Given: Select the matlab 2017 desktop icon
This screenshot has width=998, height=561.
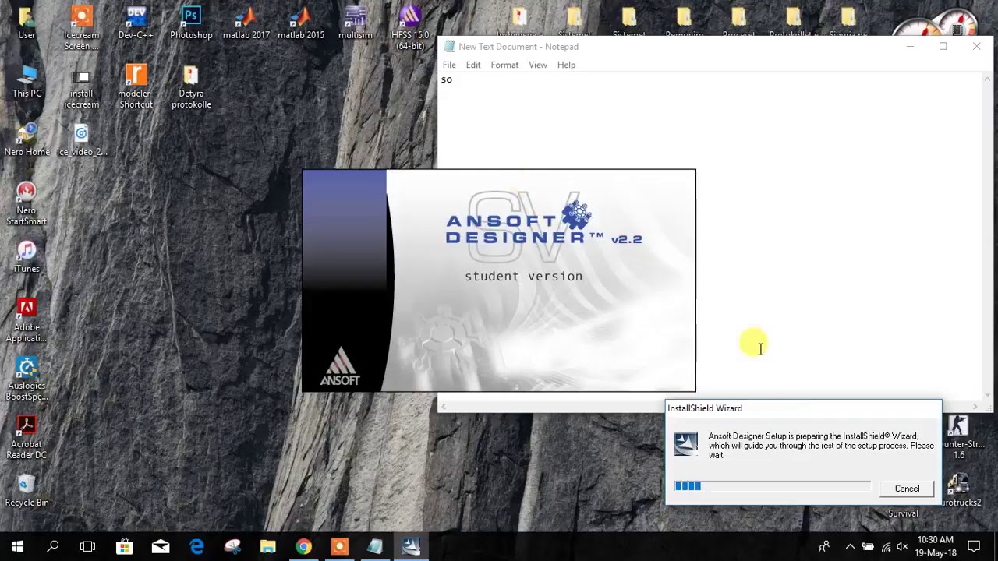Looking at the screenshot, I should coord(246,23).
